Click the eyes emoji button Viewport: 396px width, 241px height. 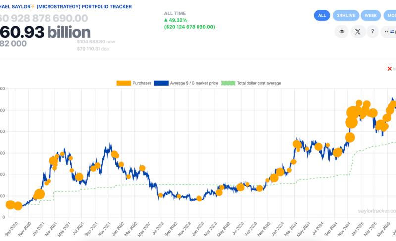point(389,31)
